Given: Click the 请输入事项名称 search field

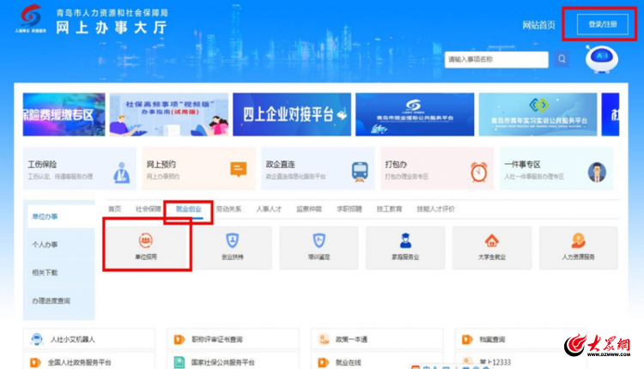Looking at the screenshot, I should 495,59.
